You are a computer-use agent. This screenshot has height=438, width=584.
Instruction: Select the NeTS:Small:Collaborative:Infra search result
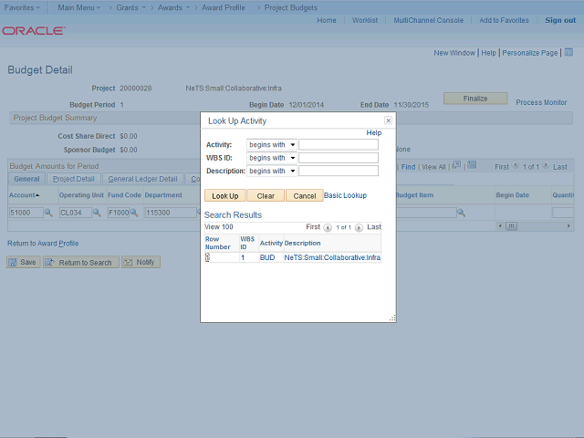coord(332,258)
